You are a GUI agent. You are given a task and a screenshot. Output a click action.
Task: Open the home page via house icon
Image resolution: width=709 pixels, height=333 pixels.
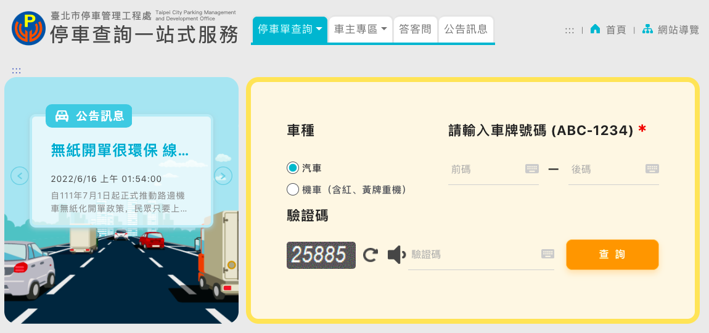pos(595,30)
